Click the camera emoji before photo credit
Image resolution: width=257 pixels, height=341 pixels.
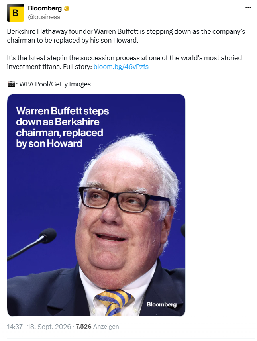[11, 84]
